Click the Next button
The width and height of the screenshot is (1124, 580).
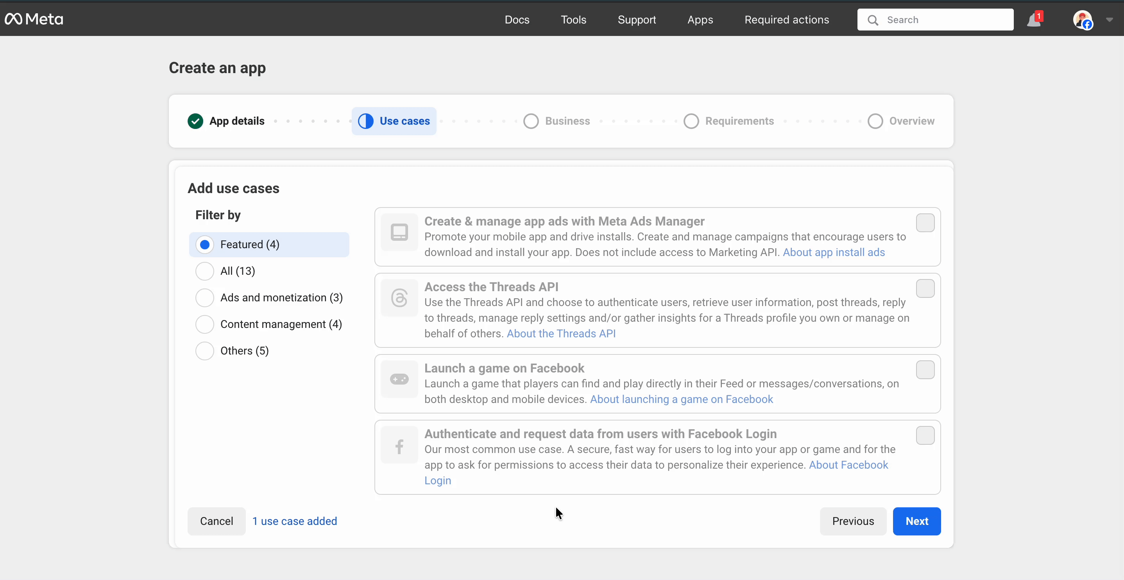tap(916, 521)
